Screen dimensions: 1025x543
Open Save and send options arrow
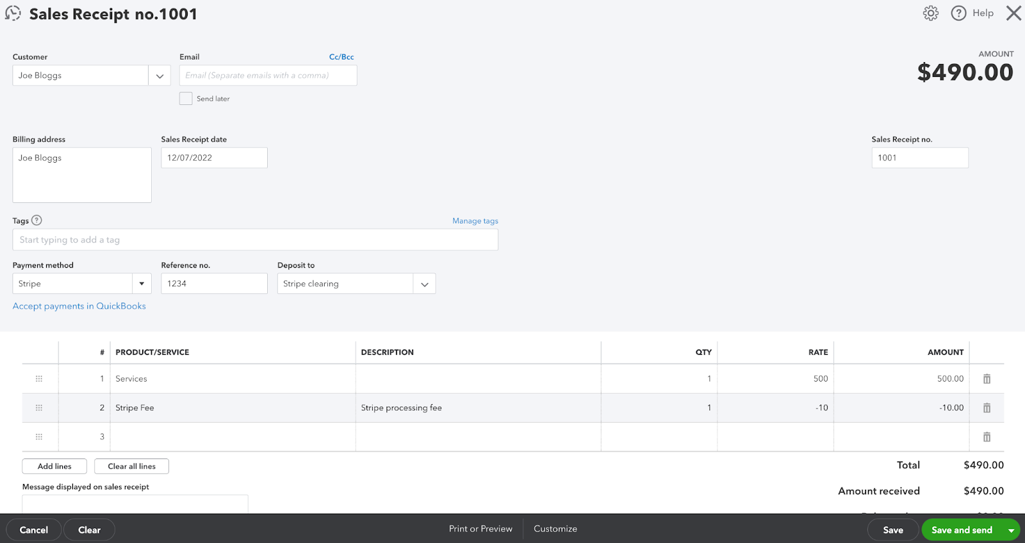pyautogui.click(x=1011, y=530)
